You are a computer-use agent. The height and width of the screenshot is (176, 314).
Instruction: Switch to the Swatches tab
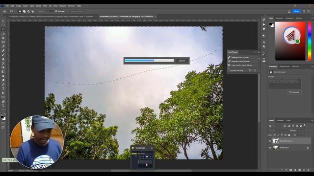point(279,18)
